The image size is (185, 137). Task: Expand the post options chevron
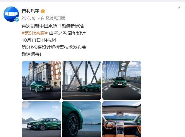coord(179,8)
